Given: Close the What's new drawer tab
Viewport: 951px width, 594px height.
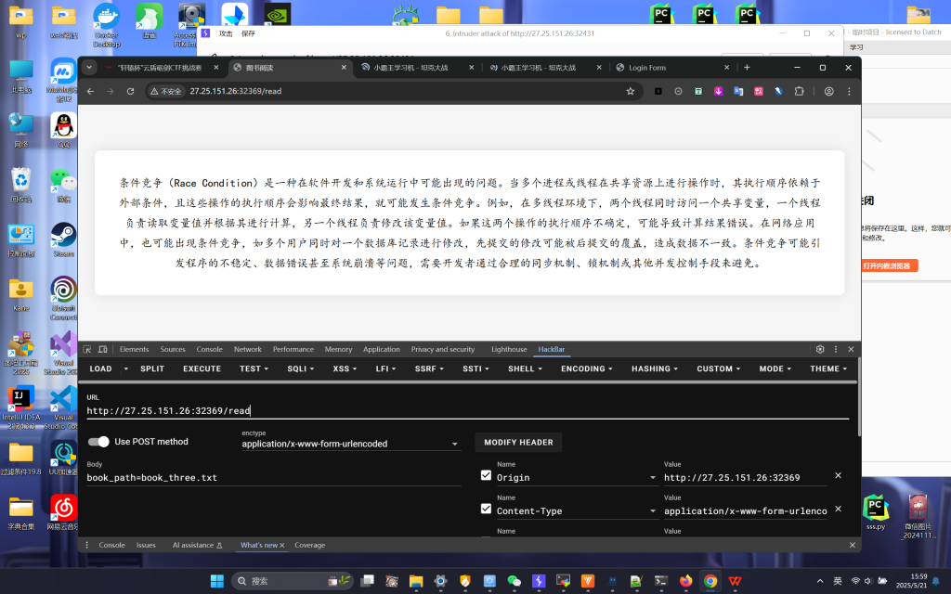Looking at the screenshot, I should tap(282, 546).
